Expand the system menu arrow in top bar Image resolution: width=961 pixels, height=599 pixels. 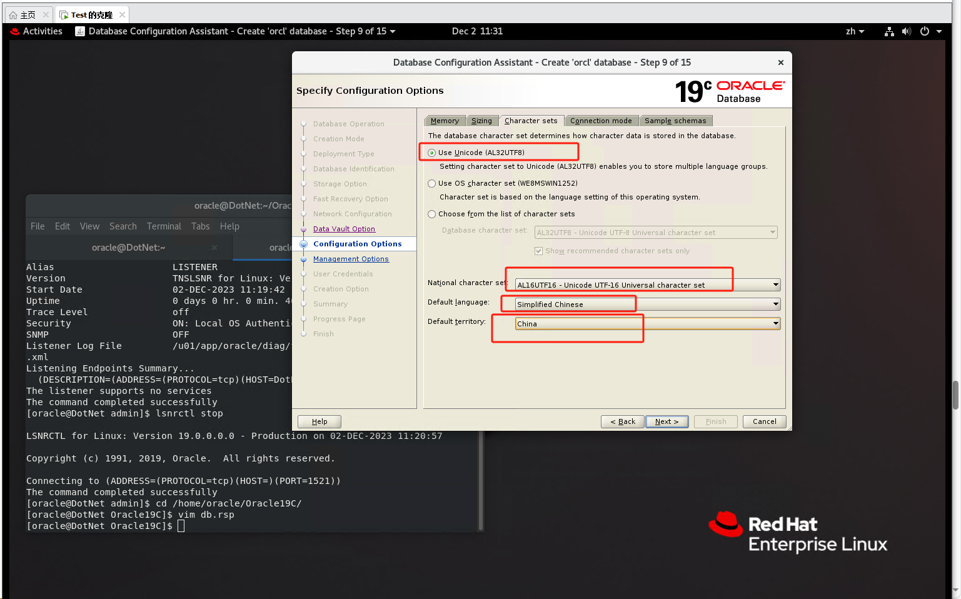[x=939, y=31]
